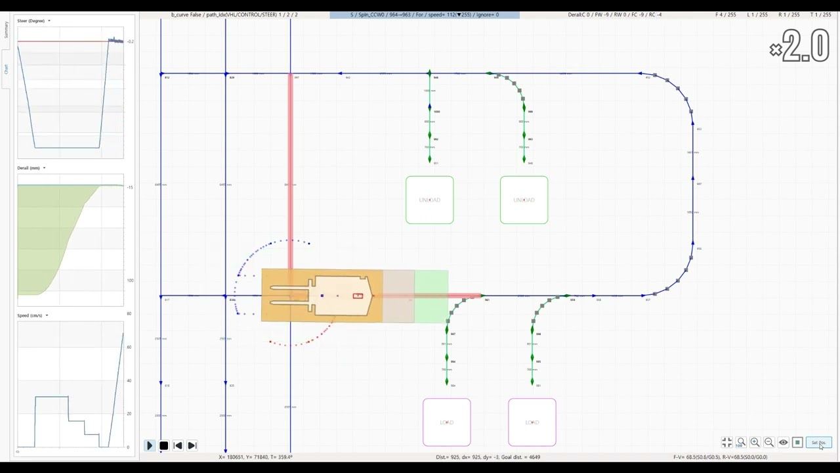Toggle visibility with the eye icon
The image size is (840, 473).
pos(783,443)
